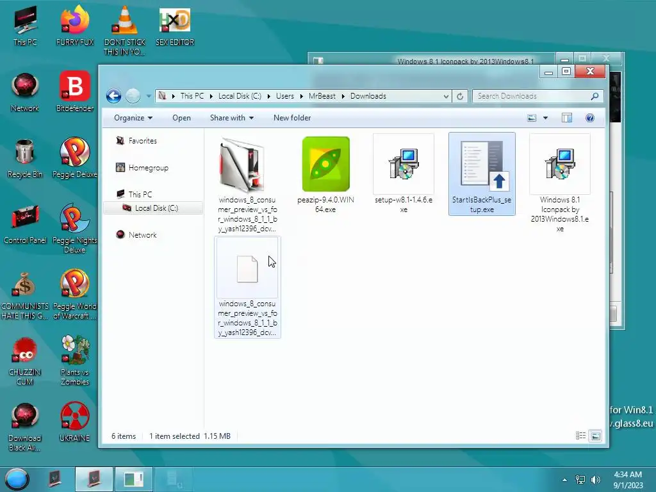
Task: Launch Firefox labeled FURRY FUX
Action: (75, 25)
